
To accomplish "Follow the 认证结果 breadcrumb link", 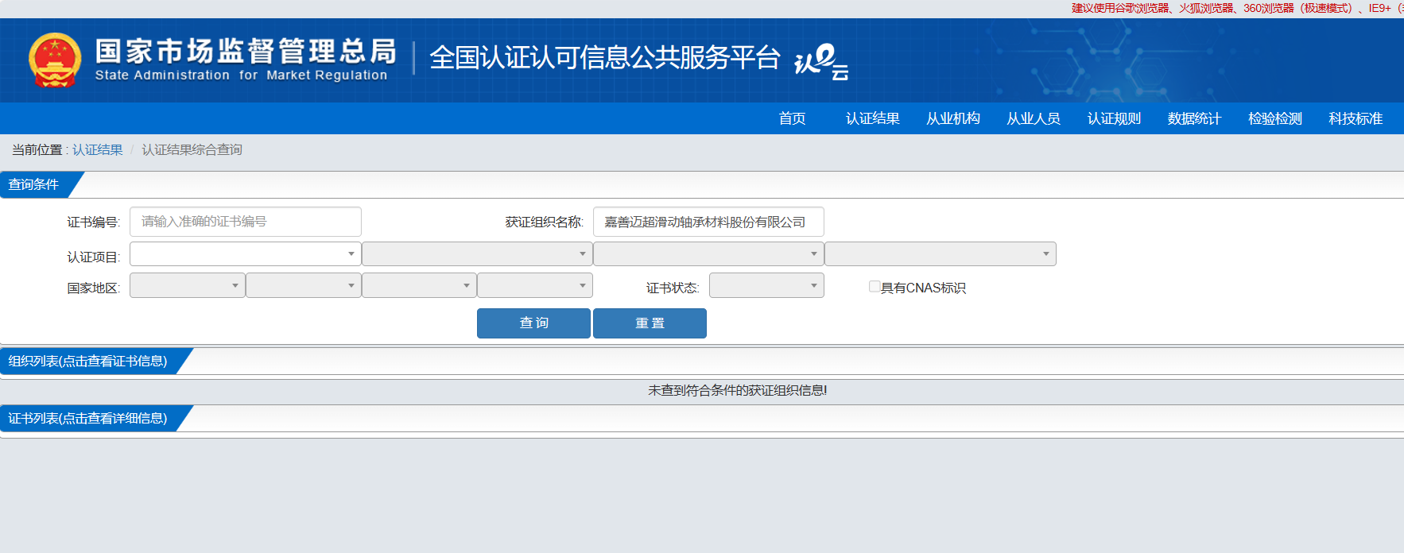I will click(98, 149).
